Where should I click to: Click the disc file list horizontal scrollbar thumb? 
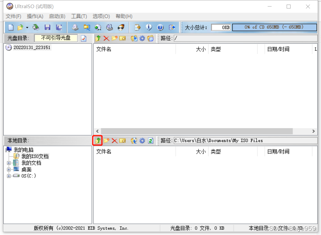(197, 131)
